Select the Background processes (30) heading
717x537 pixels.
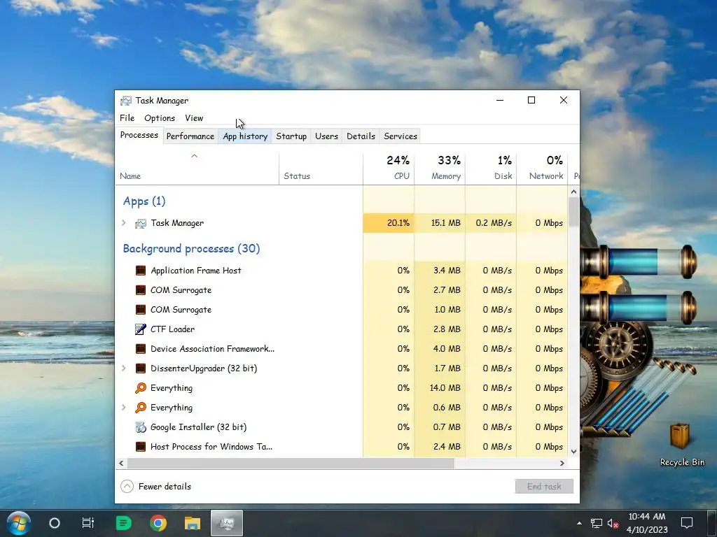tap(191, 248)
